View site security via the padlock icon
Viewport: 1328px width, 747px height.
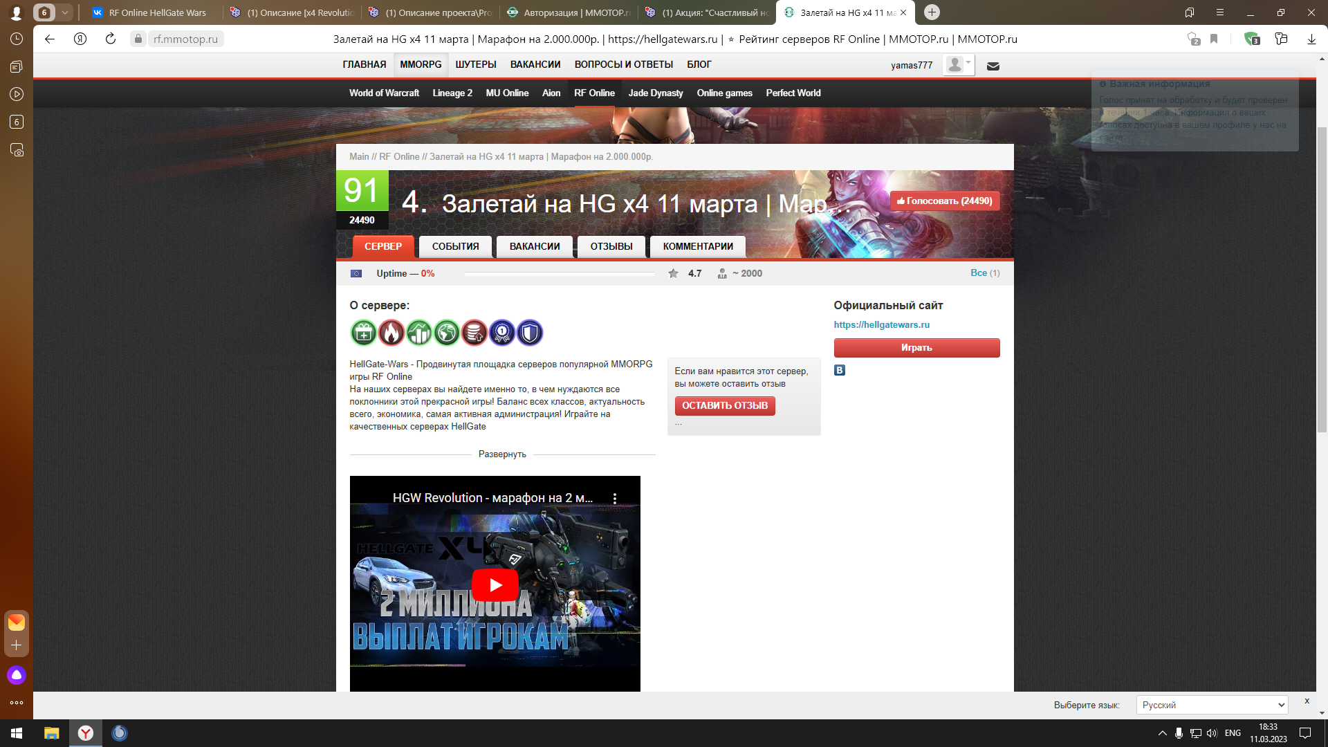pyautogui.click(x=138, y=39)
